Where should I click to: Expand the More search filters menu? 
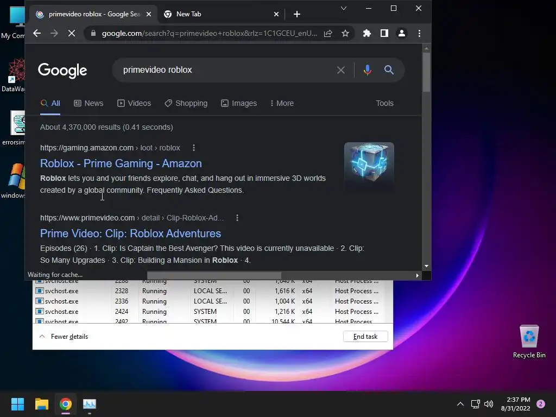coord(282,103)
